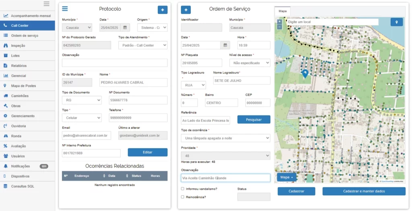This screenshot has width=412, height=211.
Task: Expand the Tipo de ocorrência dropdown
Action: coord(225,138)
